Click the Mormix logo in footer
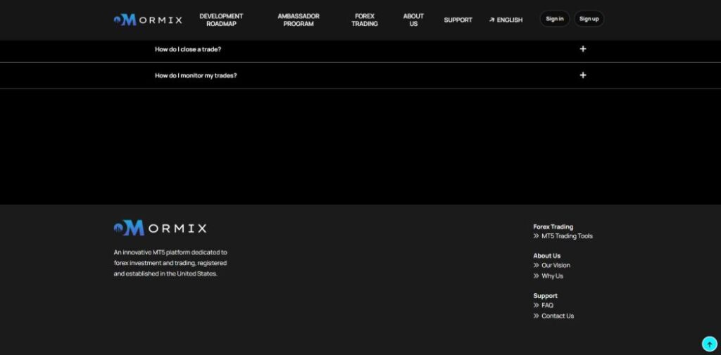The height and width of the screenshot is (355, 721). coord(160,228)
